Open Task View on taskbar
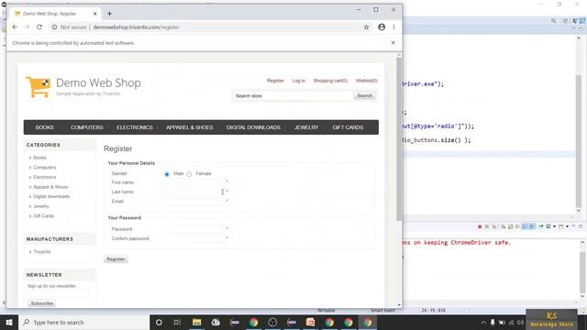This screenshot has width=587, height=330. (x=177, y=322)
